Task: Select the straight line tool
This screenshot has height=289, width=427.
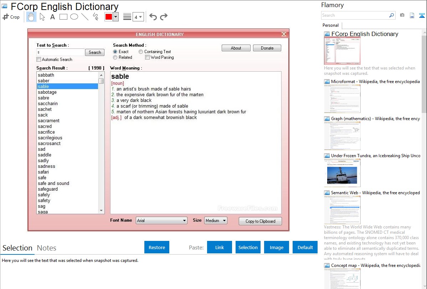Action: coord(85,17)
